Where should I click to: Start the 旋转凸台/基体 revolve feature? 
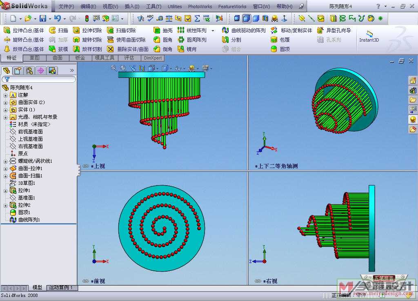tap(24, 40)
